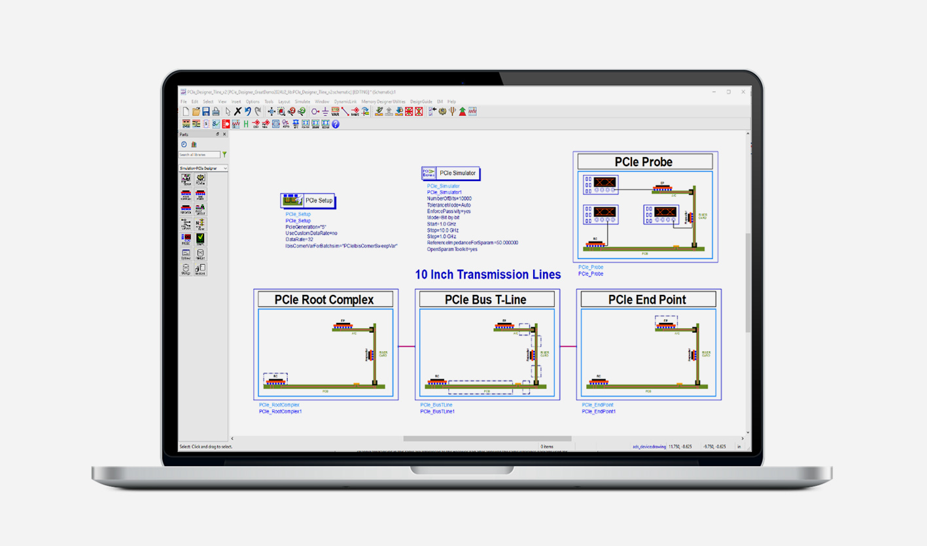Toggle the green filter icon beside library search
This screenshot has width=927, height=546.
click(223, 154)
